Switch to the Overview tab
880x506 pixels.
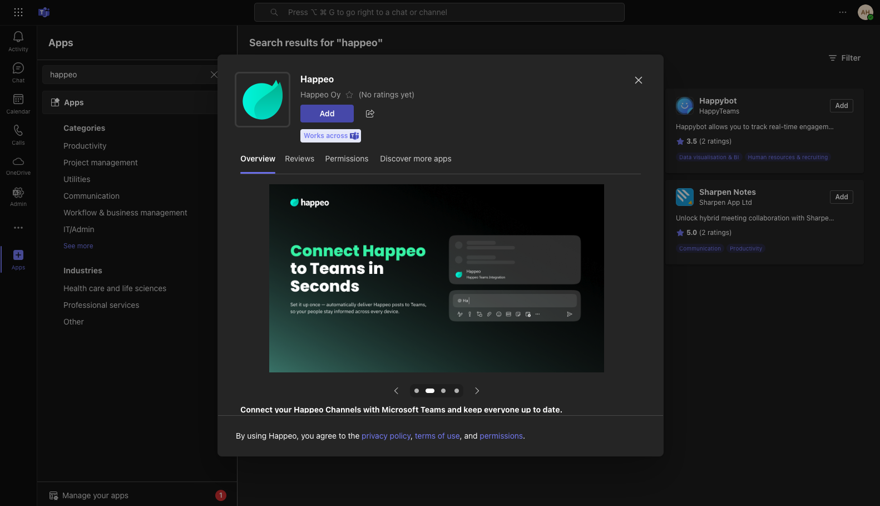(x=258, y=159)
